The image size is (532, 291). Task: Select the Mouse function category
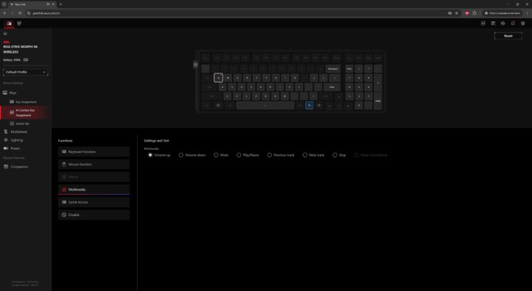coord(94,164)
